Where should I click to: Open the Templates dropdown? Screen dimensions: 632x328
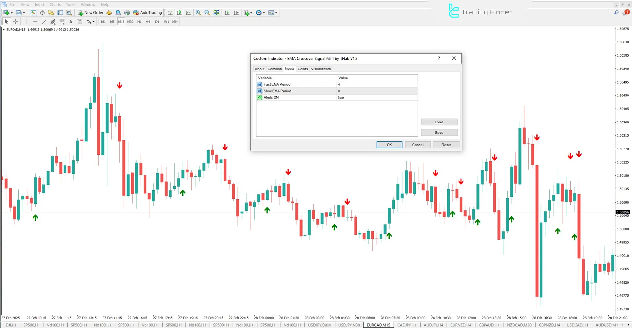pyautogui.click(x=273, y=13)
